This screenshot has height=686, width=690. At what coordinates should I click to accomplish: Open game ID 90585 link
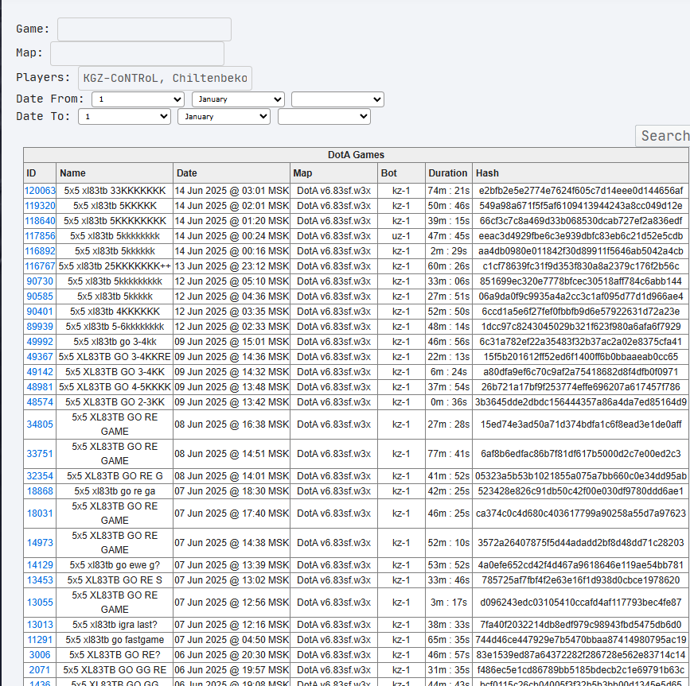pos(40,296)
